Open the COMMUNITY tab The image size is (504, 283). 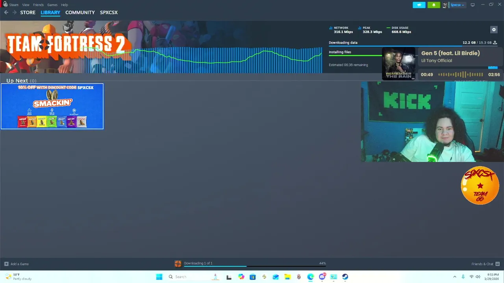[80, 13]
